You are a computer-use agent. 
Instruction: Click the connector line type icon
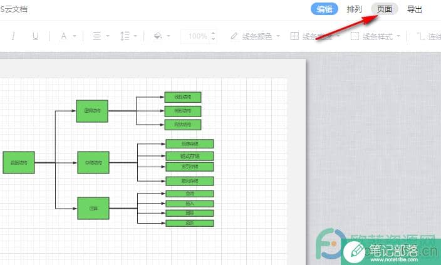coord(420,36)
